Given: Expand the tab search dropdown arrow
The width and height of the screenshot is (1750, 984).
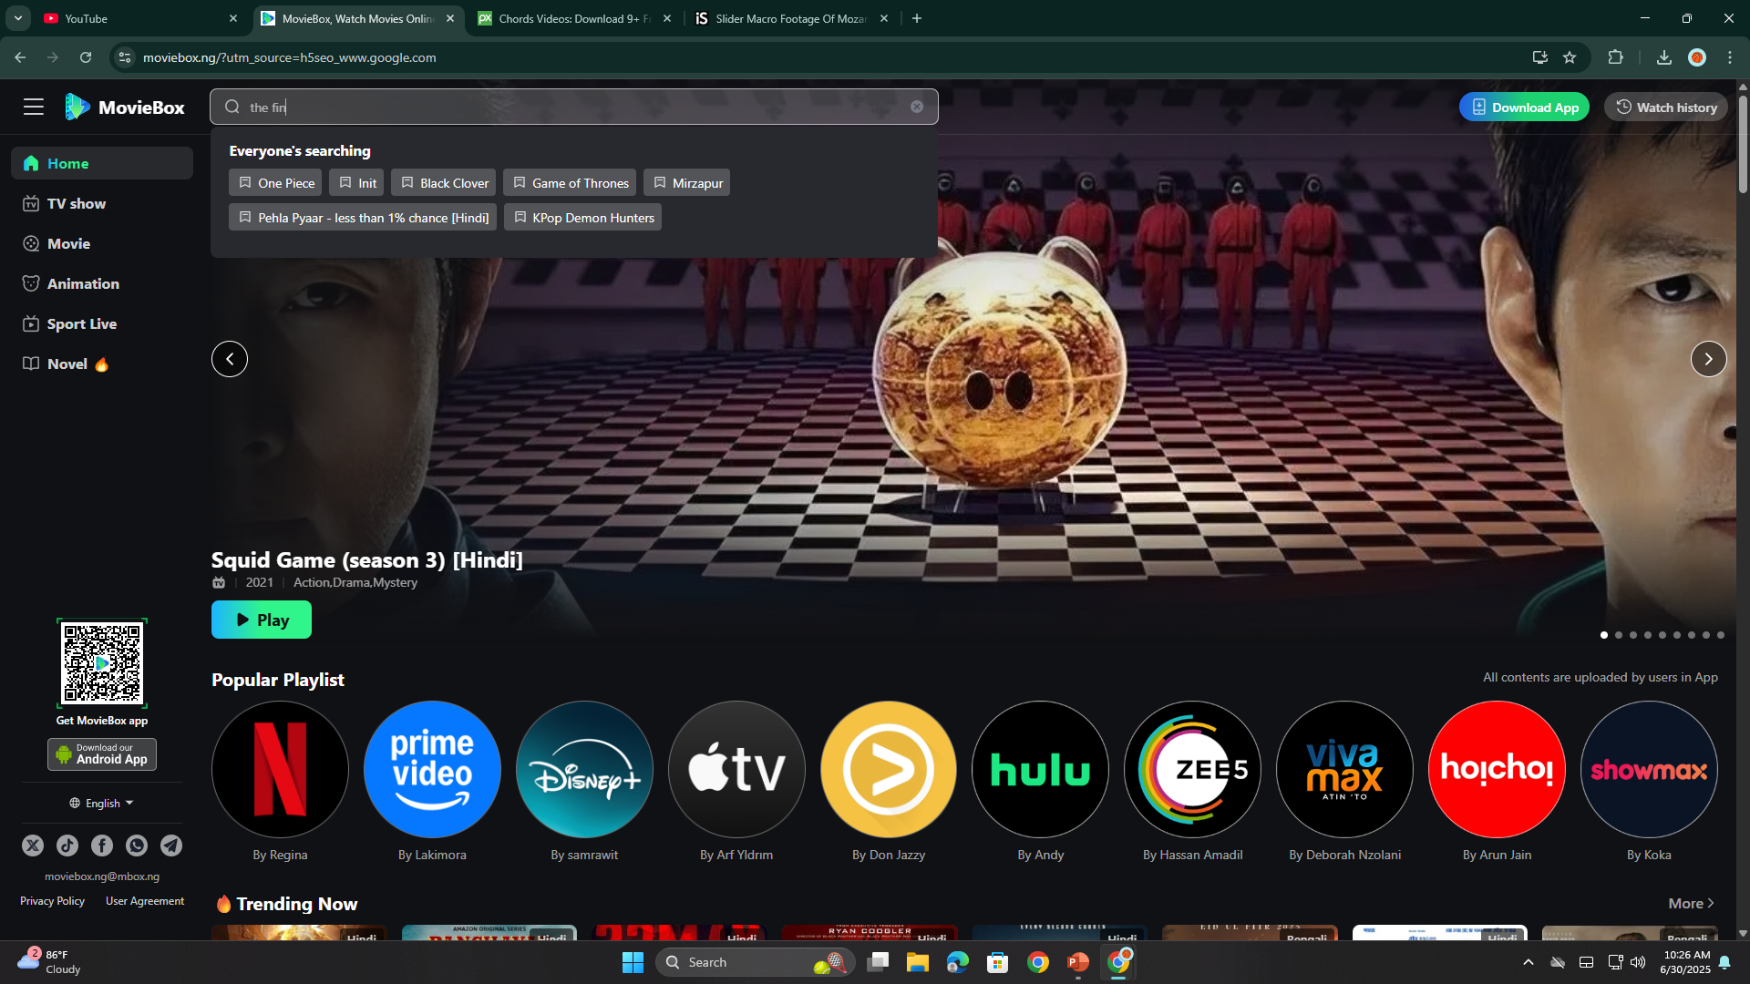Looking at the screenshot, I should [x=18, y=18].
